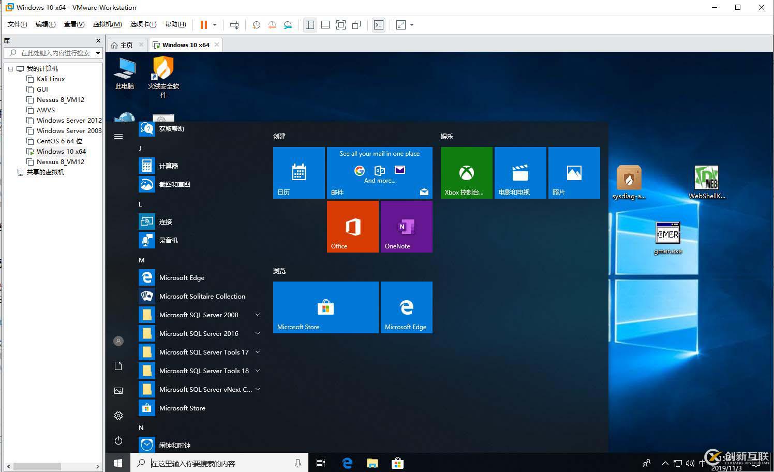774x472 pixels.
Task: Collapse the 我的计算机 tree node
Action: coord(10,69)
